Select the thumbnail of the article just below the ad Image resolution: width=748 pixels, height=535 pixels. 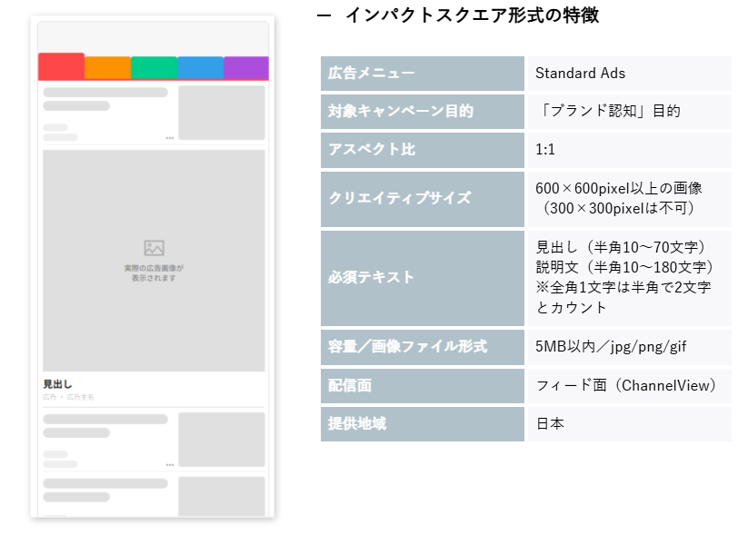[221, 440]
